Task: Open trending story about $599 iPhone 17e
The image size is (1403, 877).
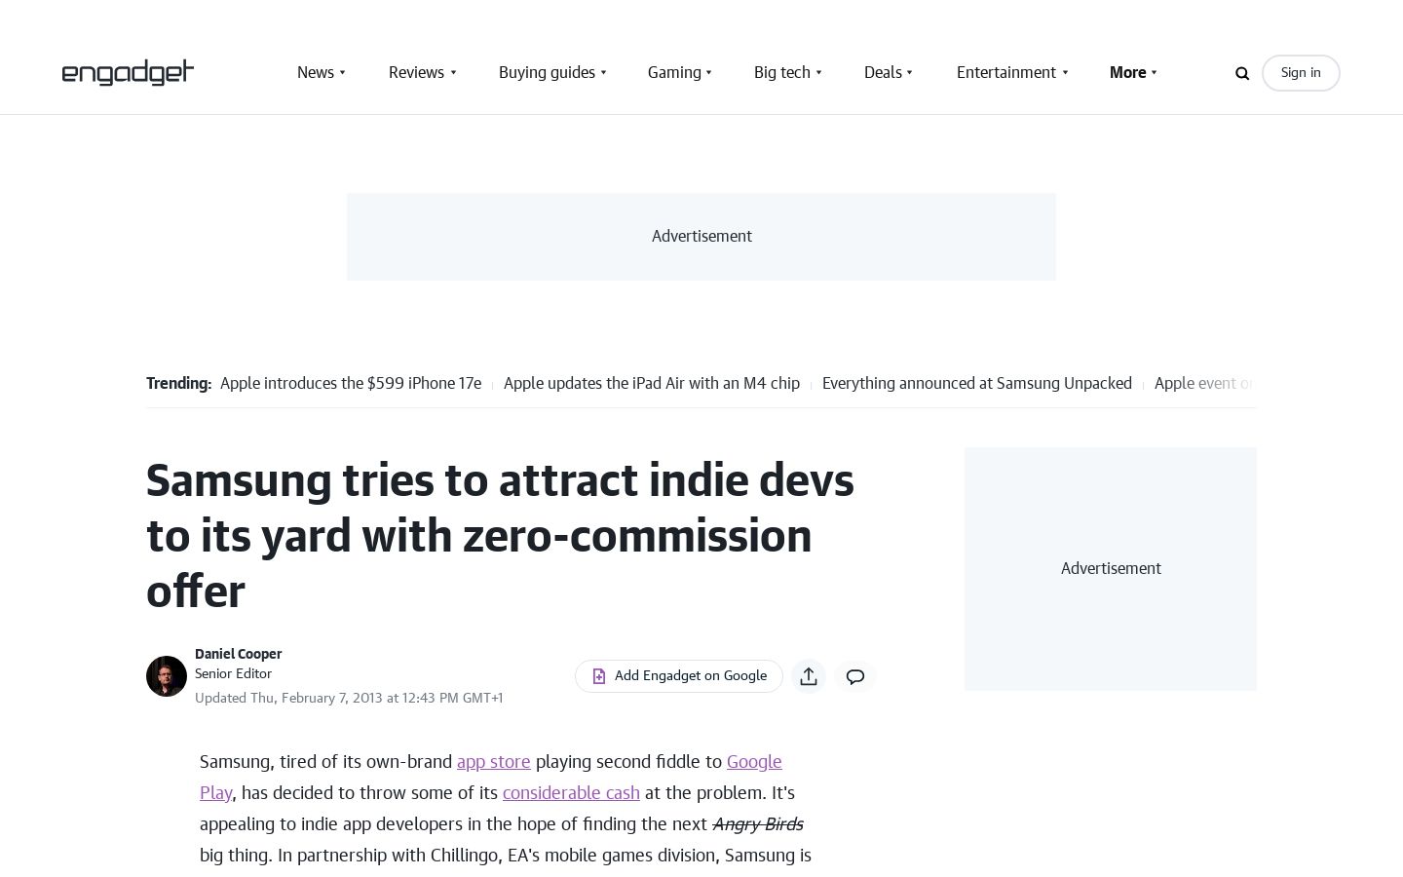Action: tap(351, 384)
